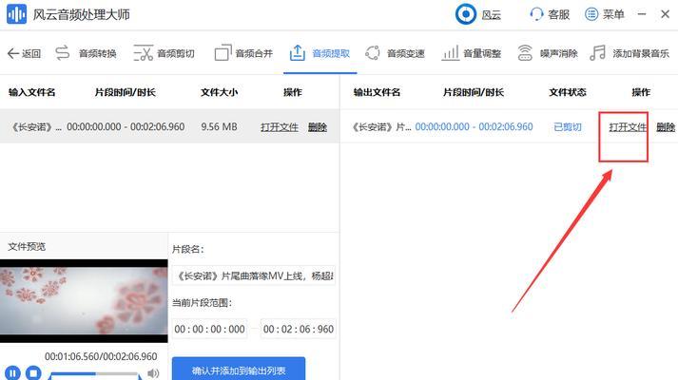
Task: Click the 噪声消除 signal icon
Action: pyautogui.click(x=525, y=53)
